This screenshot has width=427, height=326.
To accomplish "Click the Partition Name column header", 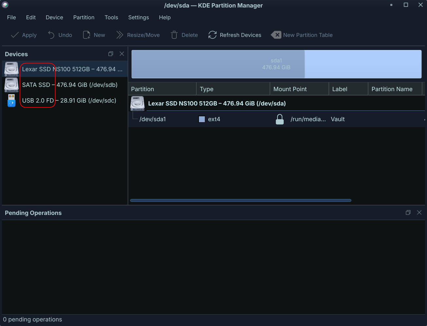I will point(395,89).
